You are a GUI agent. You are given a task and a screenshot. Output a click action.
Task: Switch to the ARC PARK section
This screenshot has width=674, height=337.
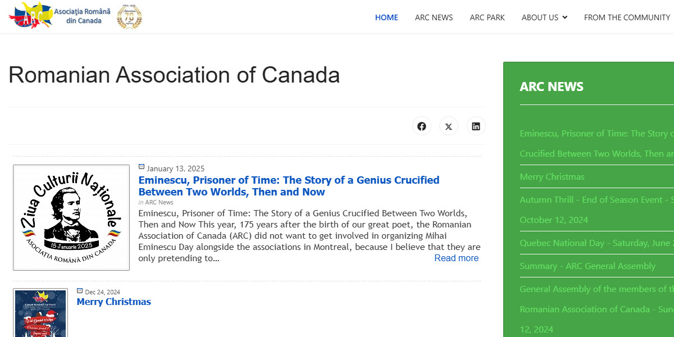[x=487, y=17]
